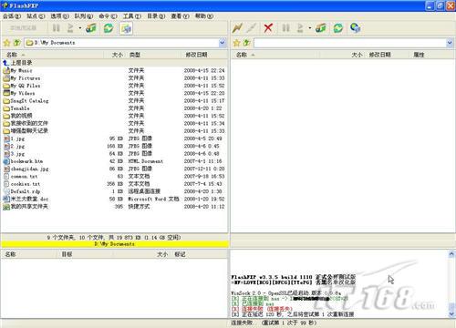This screenshot has width=456, height=328.
Task: Click the transfer play icon in left toolbar
Action: 70,28
